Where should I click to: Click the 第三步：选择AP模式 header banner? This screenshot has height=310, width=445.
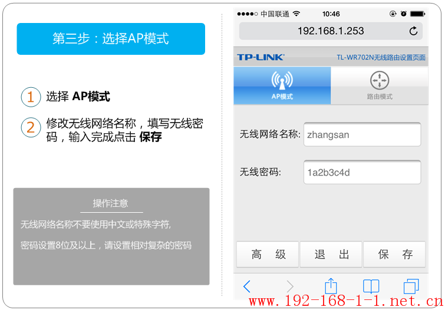(111, 39)
